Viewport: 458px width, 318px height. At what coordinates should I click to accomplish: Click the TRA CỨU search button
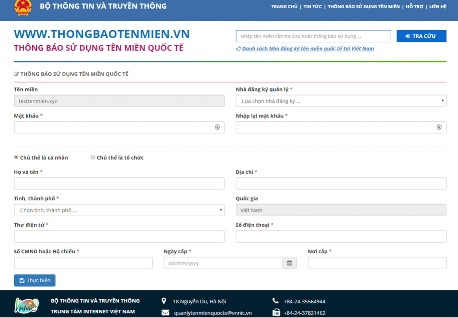pos(421,36)
